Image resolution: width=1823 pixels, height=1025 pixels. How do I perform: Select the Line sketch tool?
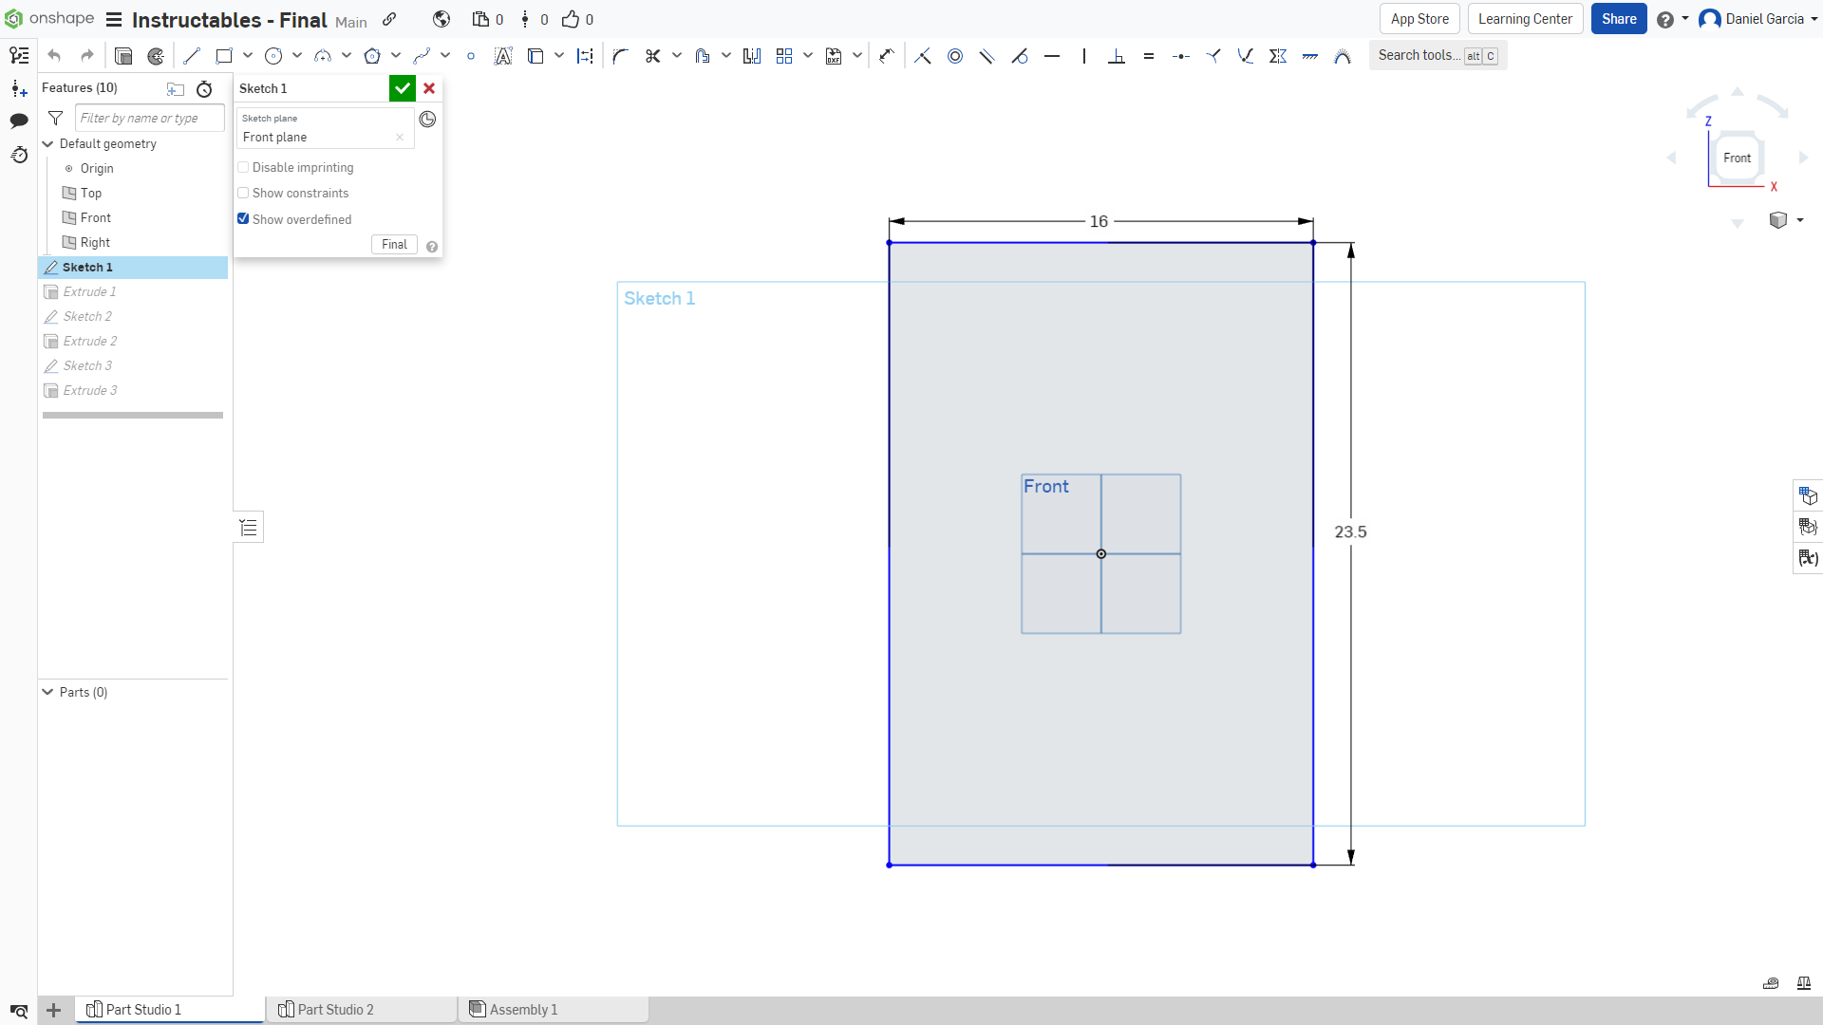pyautogui.click(x=191, y=55)
